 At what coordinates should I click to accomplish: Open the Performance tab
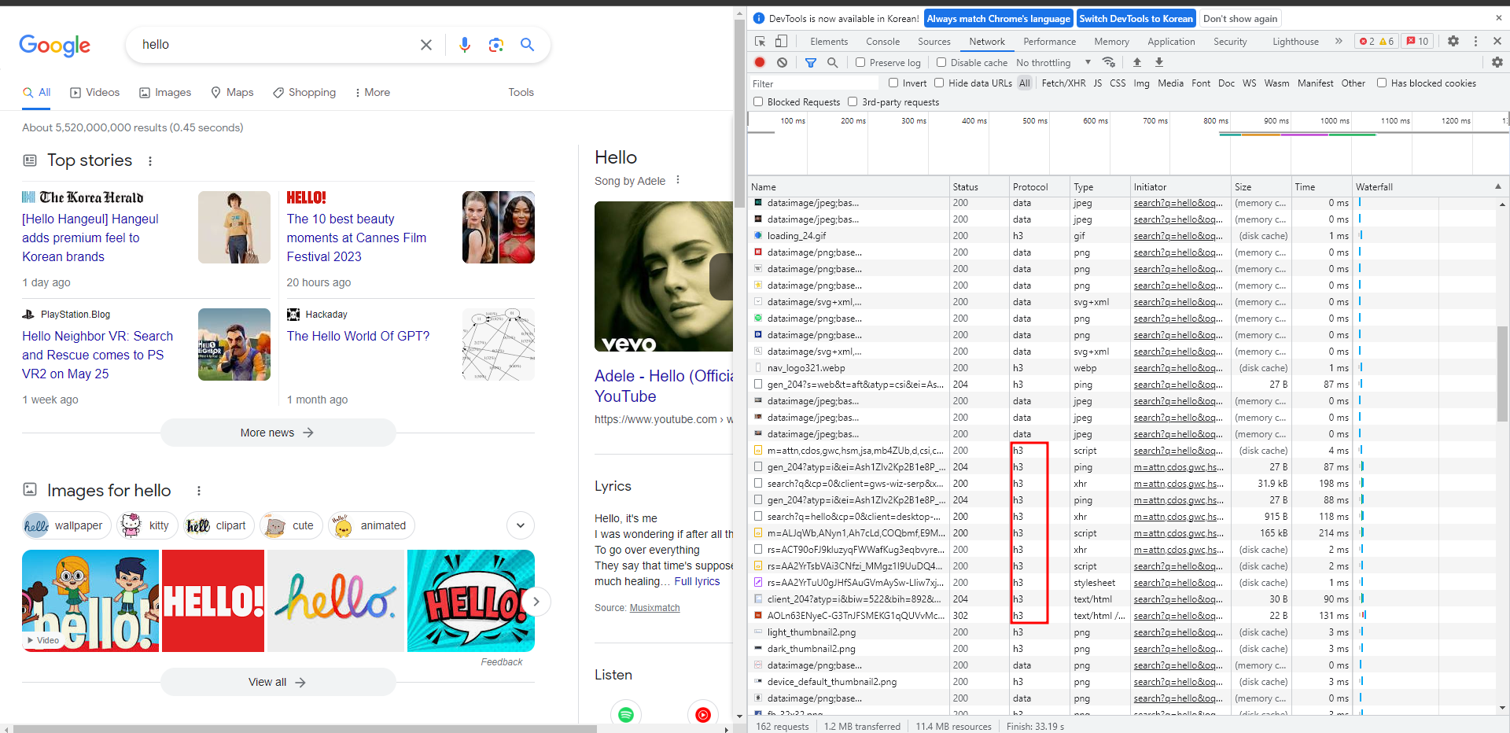1049,42
